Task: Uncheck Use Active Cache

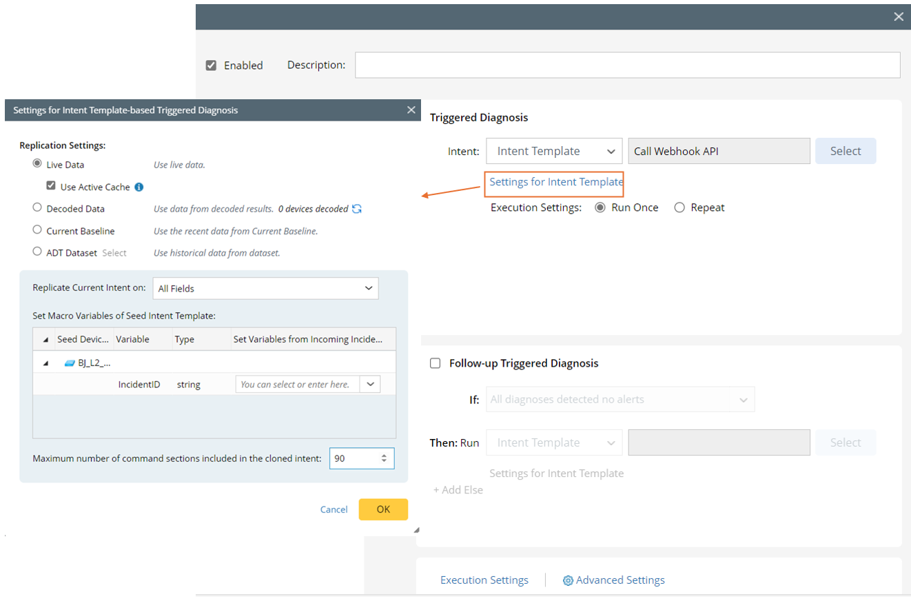Action: pos(51,186)
